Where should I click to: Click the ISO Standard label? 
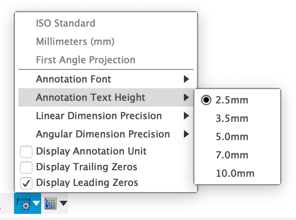coord(66,23)
